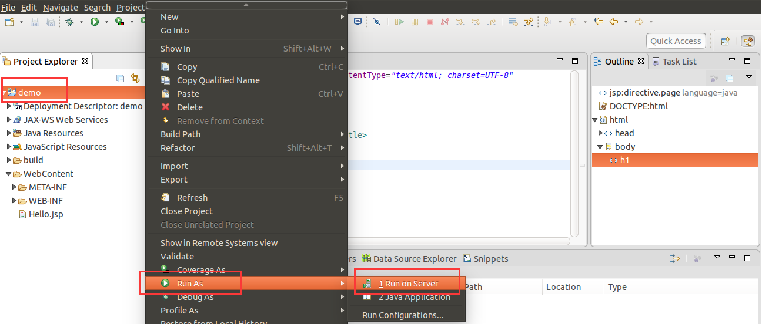The width and height of the screenshot is (762, 324).
Task: Collapse the body node in Outline
Action: tap(600, 147)
